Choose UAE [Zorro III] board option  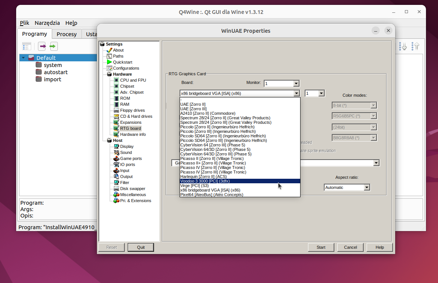tap(240, 109)
